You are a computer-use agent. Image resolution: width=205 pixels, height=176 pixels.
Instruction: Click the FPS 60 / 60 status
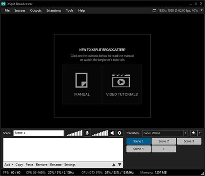pos(12,173)
